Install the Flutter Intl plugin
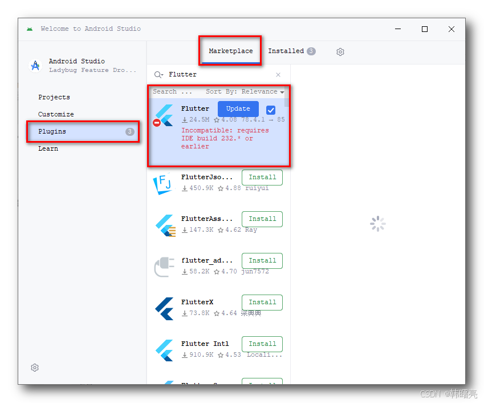The image size is (484, 403). point(262,344)
